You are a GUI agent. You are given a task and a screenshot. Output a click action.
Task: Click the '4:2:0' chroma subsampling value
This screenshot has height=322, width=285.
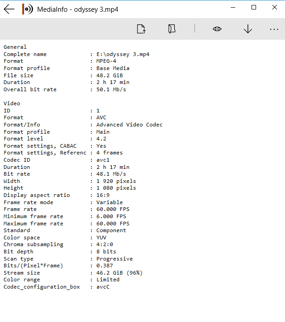(x=104, y=244)
